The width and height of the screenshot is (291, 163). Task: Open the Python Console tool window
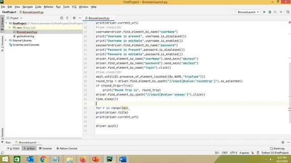pos(67,149)
